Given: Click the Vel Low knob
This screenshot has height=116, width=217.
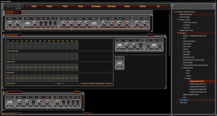Looking at the screenshot, I should pyautogui.click(x=119, y=23).
